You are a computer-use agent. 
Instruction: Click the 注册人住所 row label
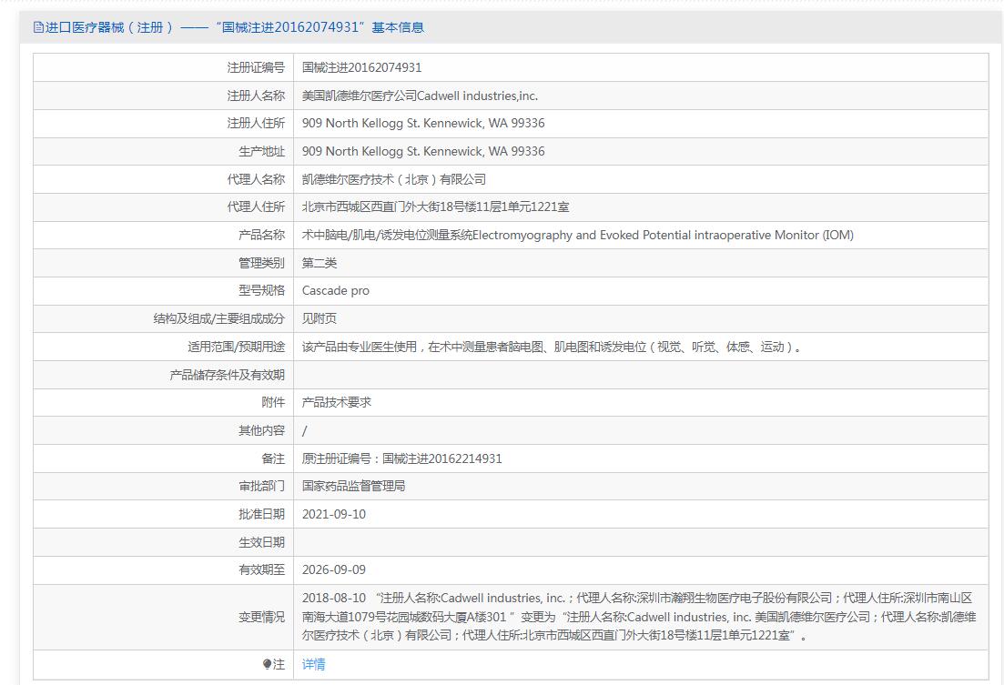pyautogui.click(x=256, y=123)
